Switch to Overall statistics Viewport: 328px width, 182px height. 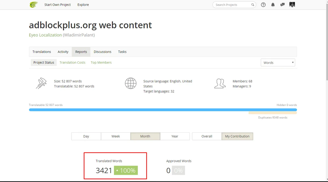pos(207,136)
